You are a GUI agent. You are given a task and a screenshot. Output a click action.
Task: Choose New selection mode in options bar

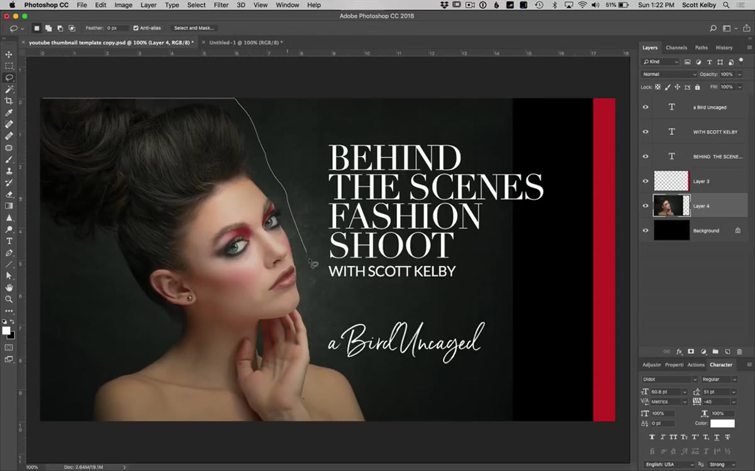coord(36,28)
